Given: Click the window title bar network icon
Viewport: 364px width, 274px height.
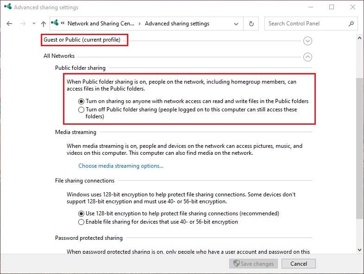Looking at the screenshot, I should [x=7, y=7].
